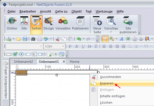Toggle bold formatting F button
The image size is (154, 106).
(x=70, y=46)
